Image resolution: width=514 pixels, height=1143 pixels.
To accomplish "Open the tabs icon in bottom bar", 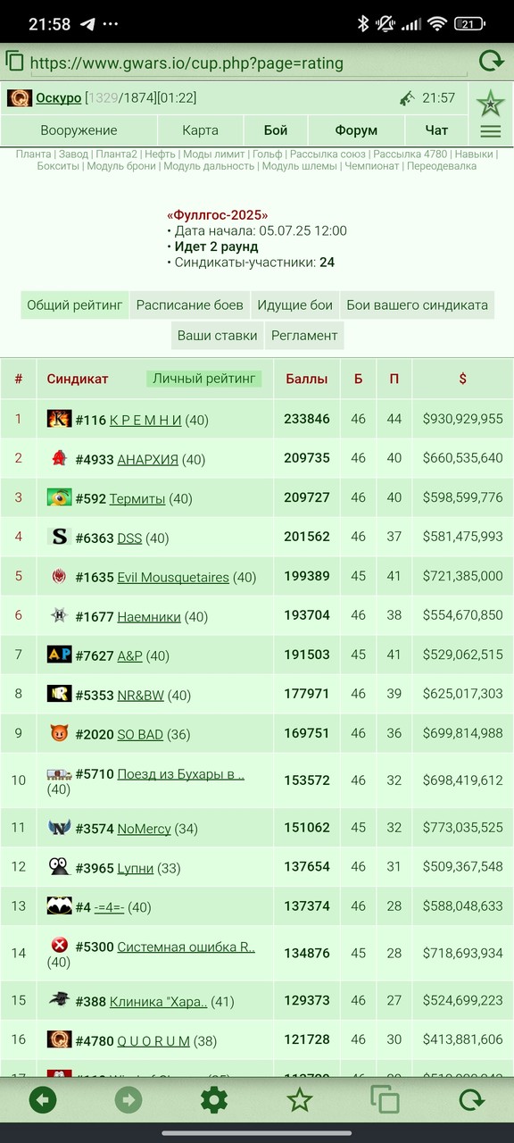I will (x=385, y=1099).
